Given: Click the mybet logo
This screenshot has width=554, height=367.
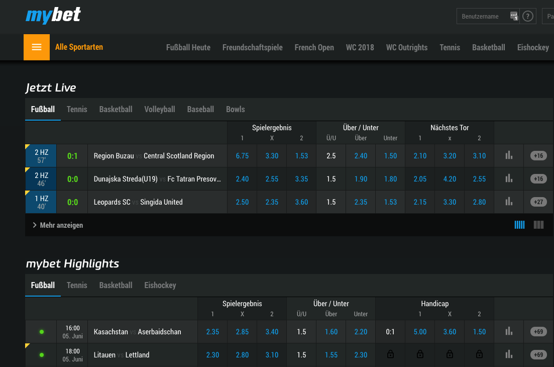Looking at the screenshot, I should [53, 15].
